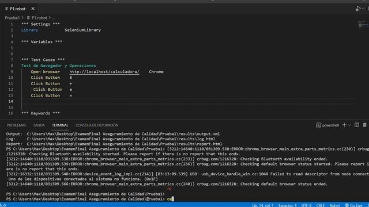Select the TERMINAL panel tab
This screenshot has height=207, width=369.
[60, 125]
